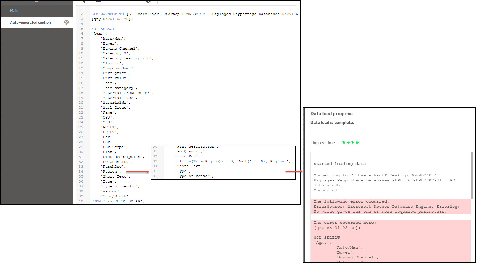477x264 pixels.
Task: Click the `OUN` field line
Action: [x=108, y=122]
